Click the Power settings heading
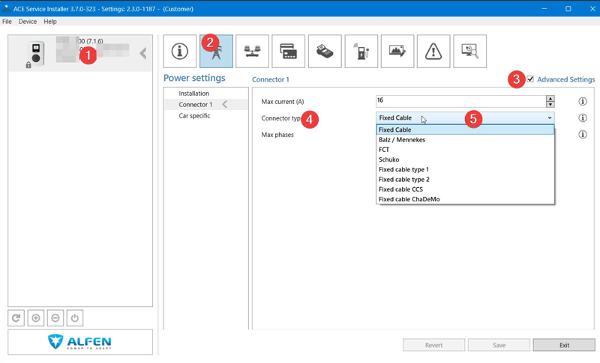The width and height of the screenshot is (600, 363). click(194, 78)
